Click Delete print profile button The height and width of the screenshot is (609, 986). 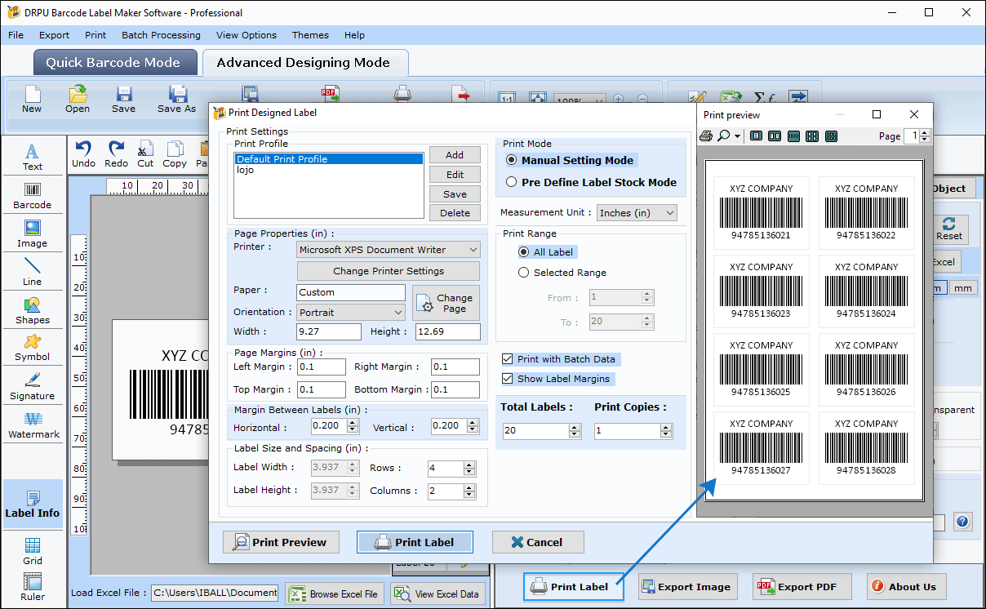(x=455, y=213)
